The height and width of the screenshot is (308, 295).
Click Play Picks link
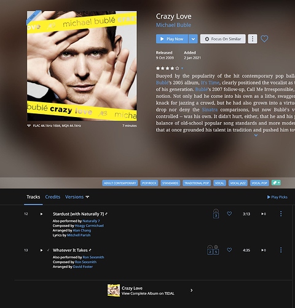(x=277, y=197)
